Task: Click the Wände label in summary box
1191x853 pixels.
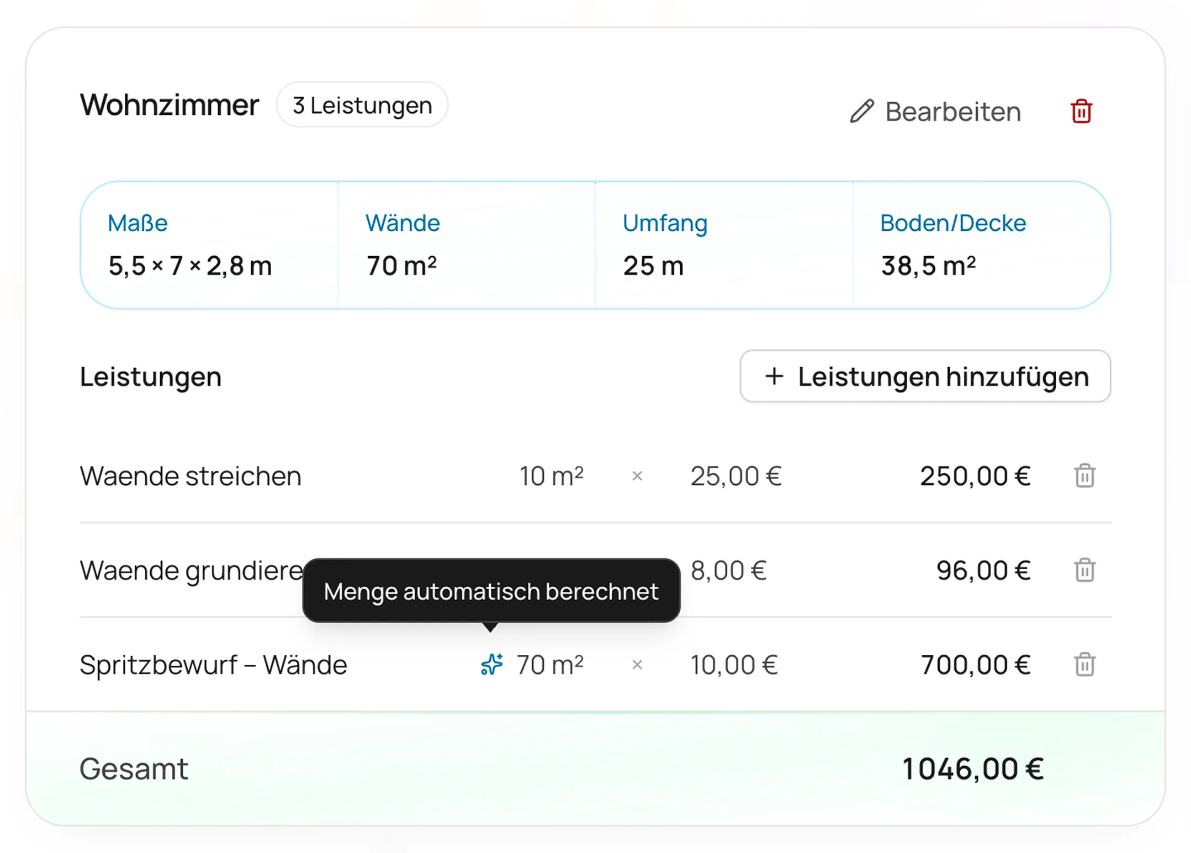Action: pyautogui.click(x=403, y=223)
